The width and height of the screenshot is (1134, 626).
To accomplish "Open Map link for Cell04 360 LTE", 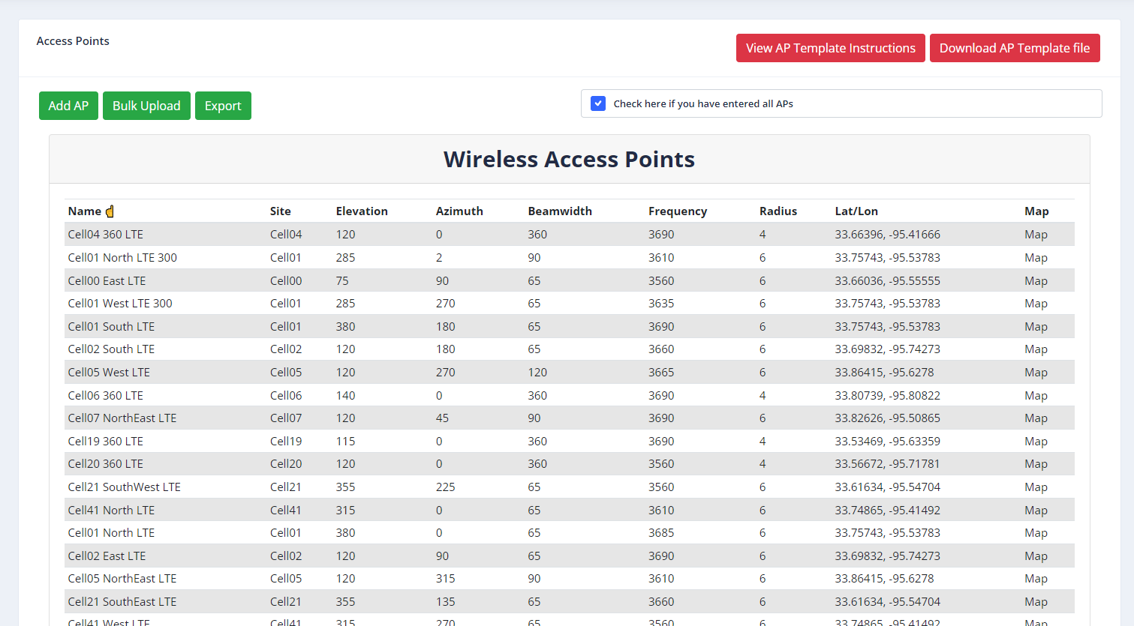I will [x=1036, y=235].
